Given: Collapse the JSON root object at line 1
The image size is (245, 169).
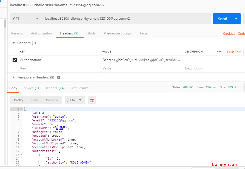Looking at the screenshot, I should click(21, 109).
